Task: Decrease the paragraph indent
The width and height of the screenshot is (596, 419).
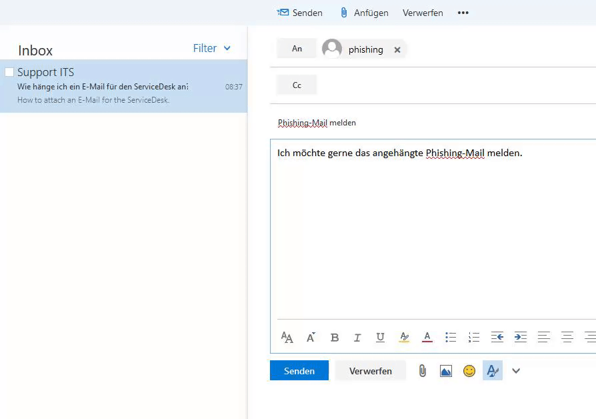Action: point(497,338)
